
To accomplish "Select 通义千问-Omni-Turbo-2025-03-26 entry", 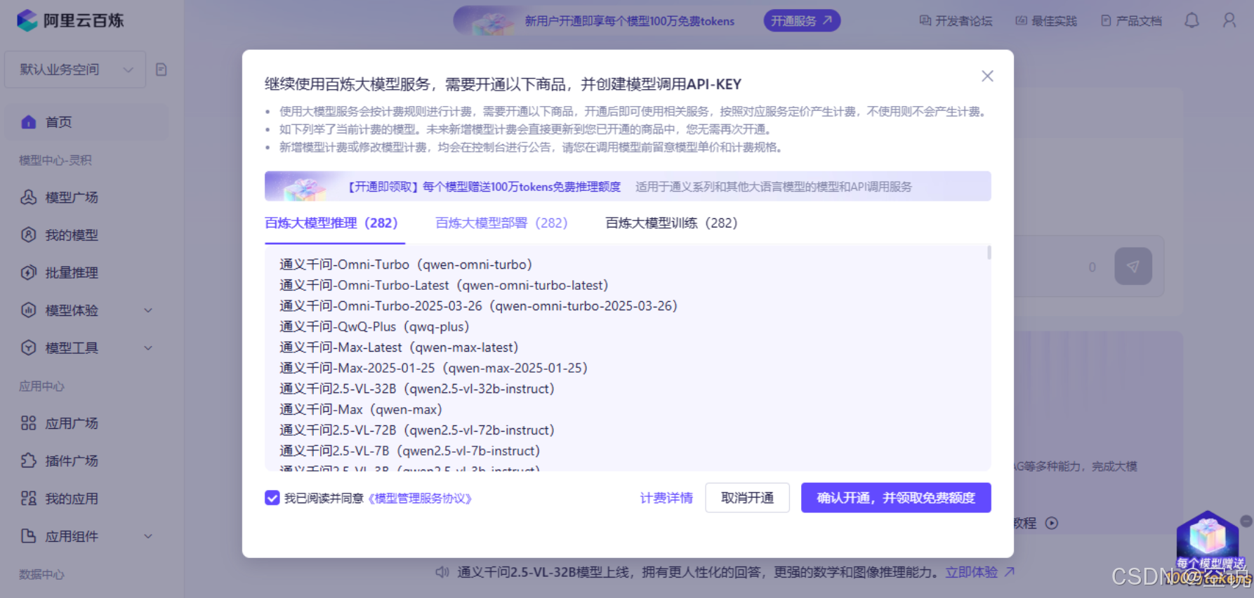I will (x=478, y=306).
